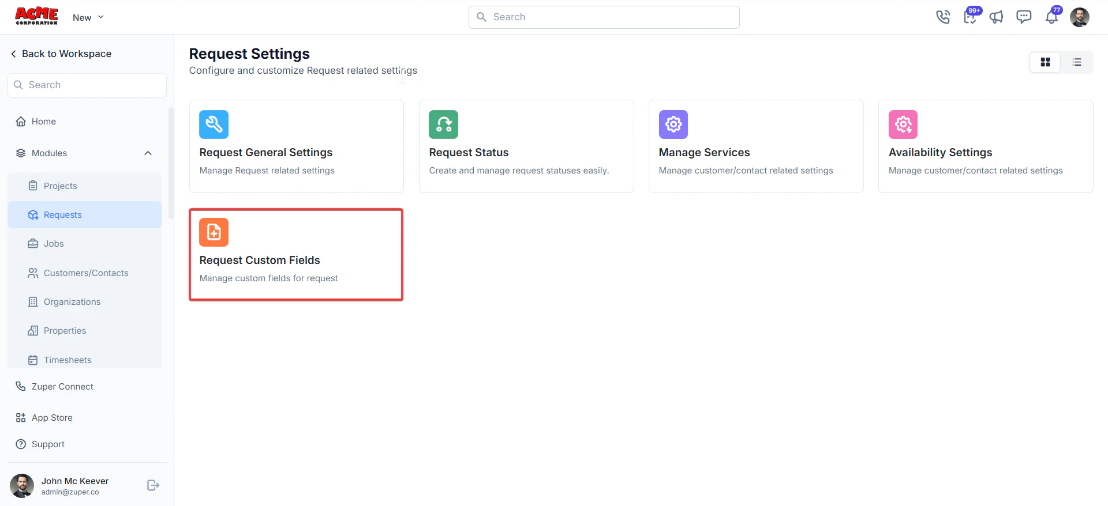Image resolution: width=1108 pixels, height=506 pixels.
Task: Open Projects module
Action: coord(84,186)
